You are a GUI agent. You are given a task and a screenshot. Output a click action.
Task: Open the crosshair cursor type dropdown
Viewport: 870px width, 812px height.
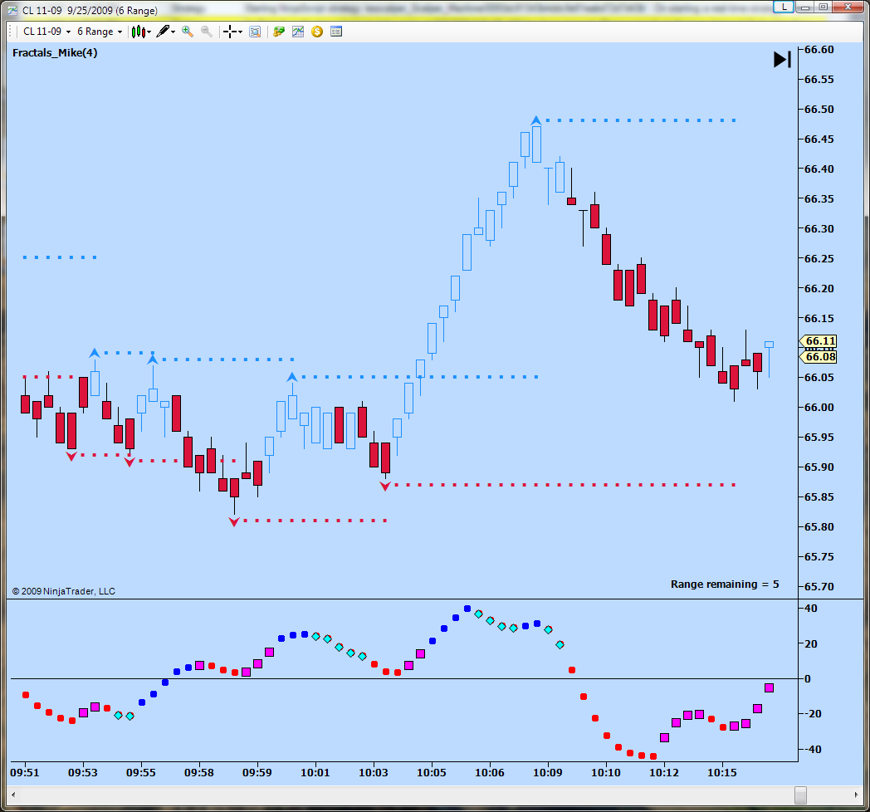pyautogui.click(x=232, y=32)
